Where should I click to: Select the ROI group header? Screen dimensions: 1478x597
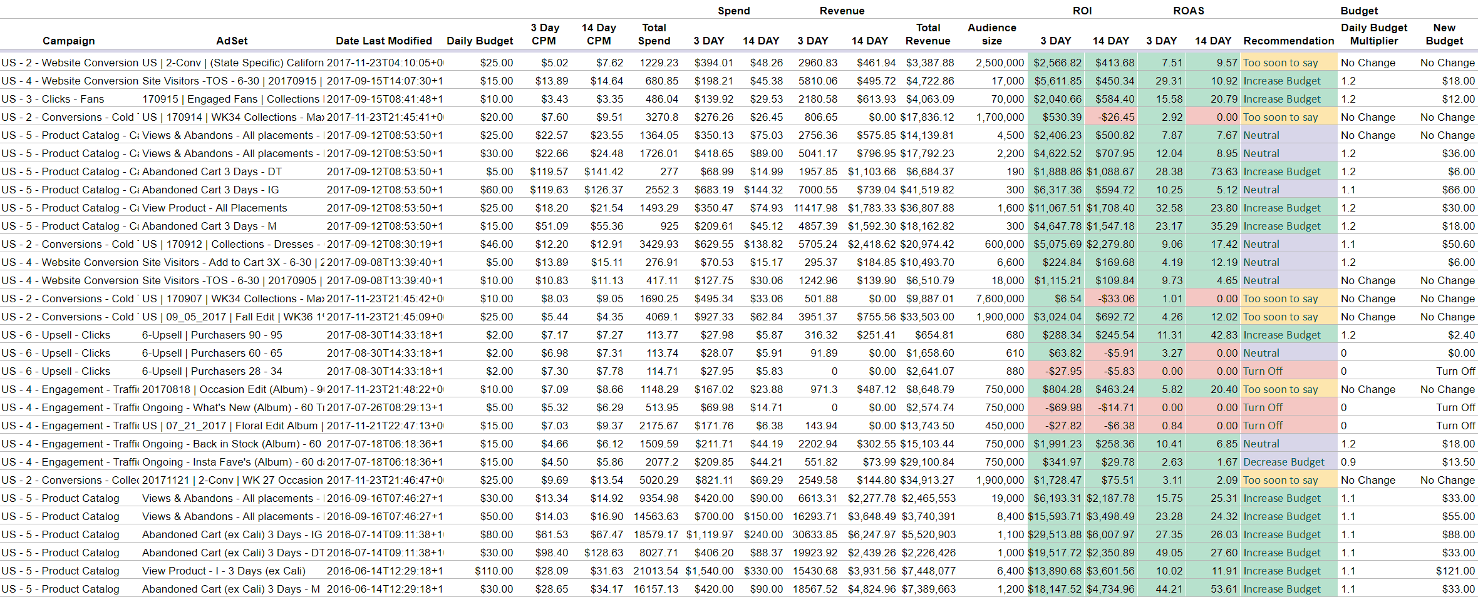1082,11
